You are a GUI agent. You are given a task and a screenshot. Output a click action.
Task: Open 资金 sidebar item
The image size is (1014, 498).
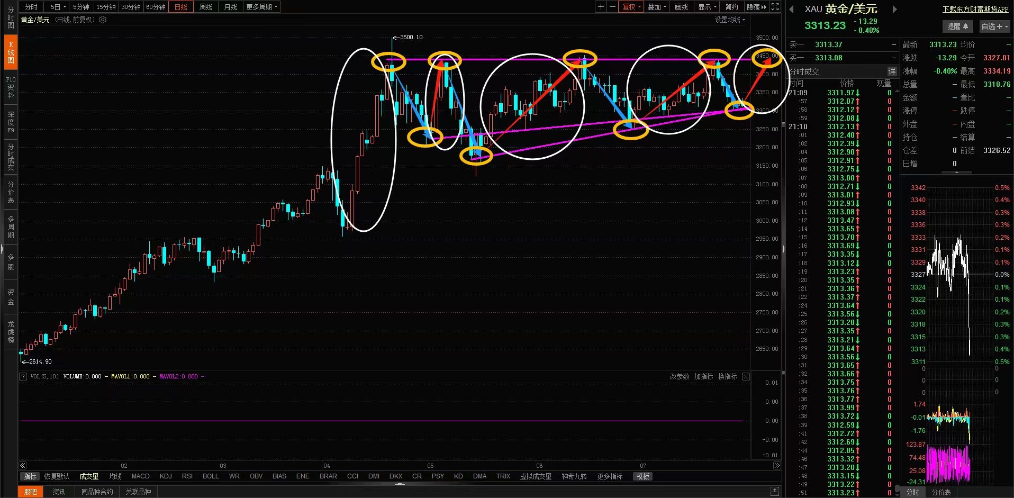click(x=11, y=297)
